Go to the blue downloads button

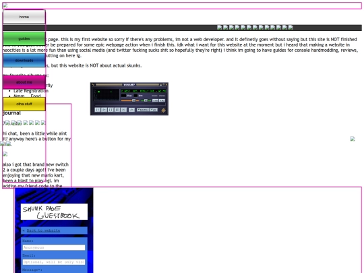(x=24, y=61)
